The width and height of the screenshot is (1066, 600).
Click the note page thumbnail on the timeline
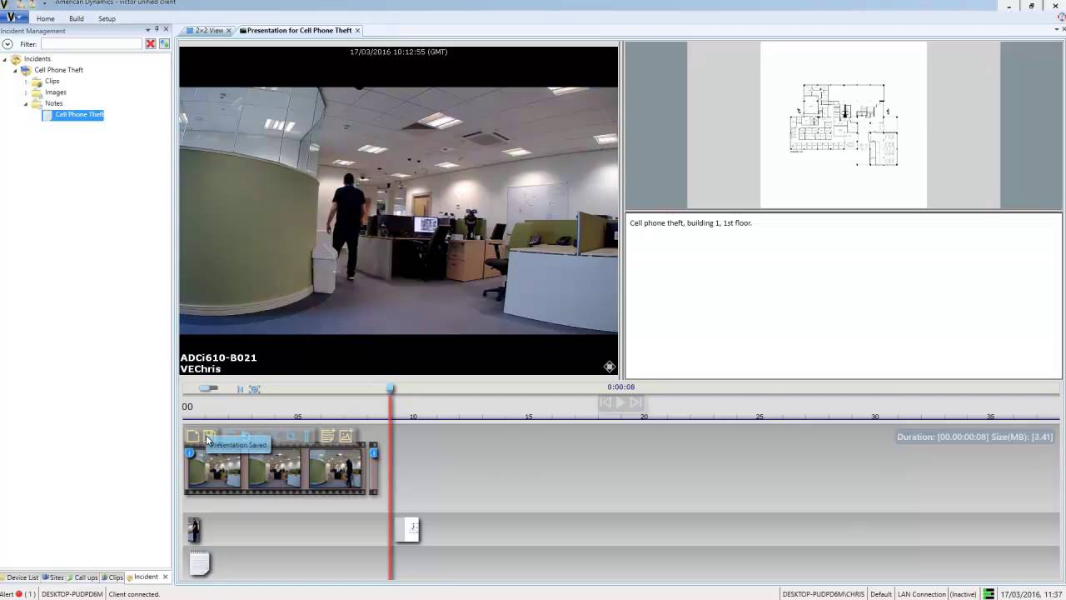click(x=199, y=563)
